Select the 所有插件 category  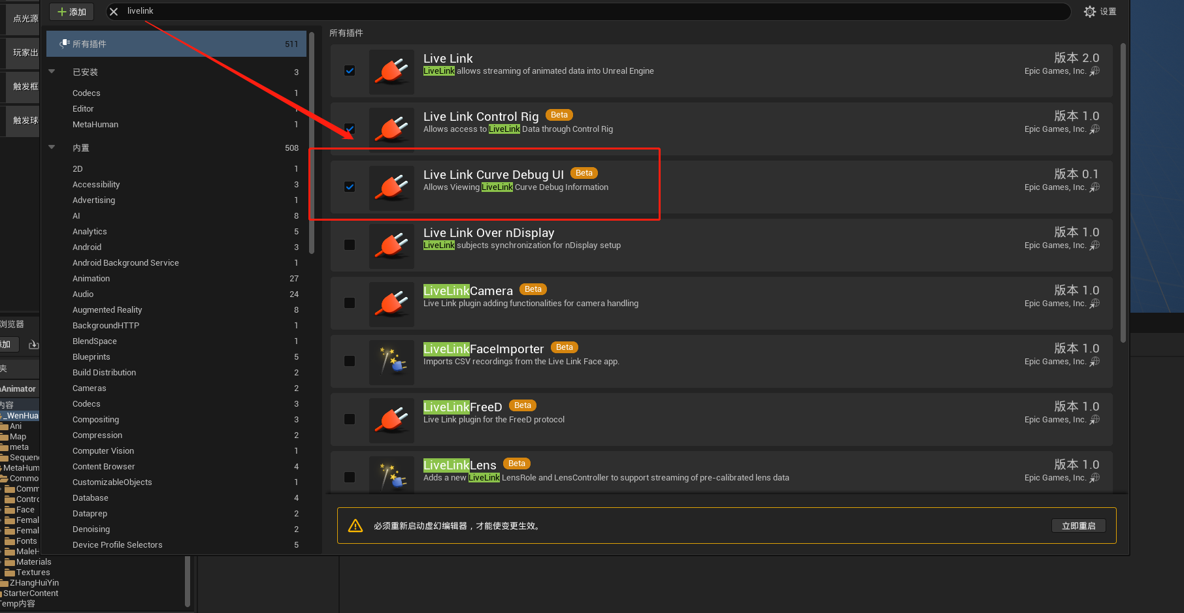pyautogui.click(x=176, y=44)
